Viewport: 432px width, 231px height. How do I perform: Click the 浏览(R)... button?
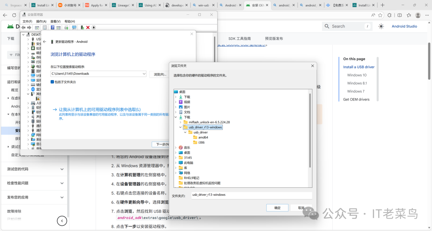160,74
